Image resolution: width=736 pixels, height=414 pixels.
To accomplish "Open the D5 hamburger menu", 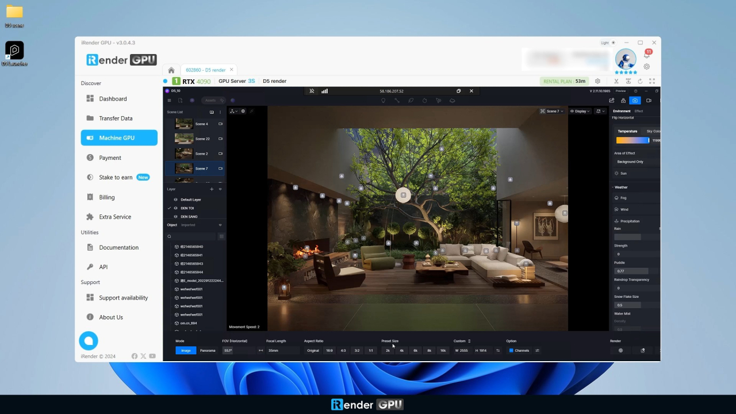I will click(169, 101).
